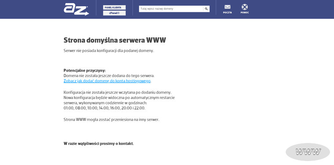Click line Konfiguracja nie została jeszcze wczytana
This screenshot has height=165, width=334.
coord(118,92)
